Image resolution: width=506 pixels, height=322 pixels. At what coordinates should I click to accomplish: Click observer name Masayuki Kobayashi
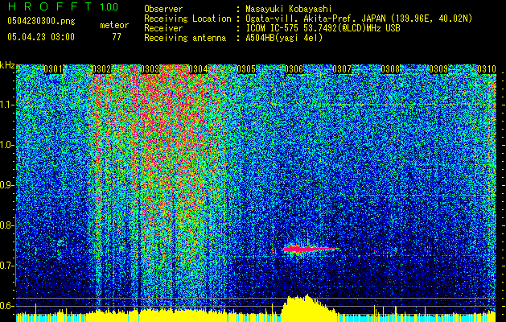click(x=288, y=9)
